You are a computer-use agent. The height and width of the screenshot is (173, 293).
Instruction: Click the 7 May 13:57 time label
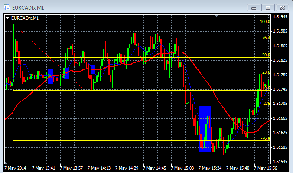click(71, 168)
